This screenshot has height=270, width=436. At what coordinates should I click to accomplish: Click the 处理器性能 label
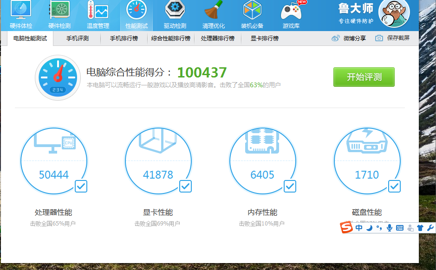pyautogui.click(x=53, y=212)
